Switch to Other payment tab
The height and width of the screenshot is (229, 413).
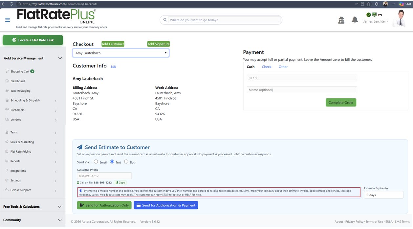[283, 67]
